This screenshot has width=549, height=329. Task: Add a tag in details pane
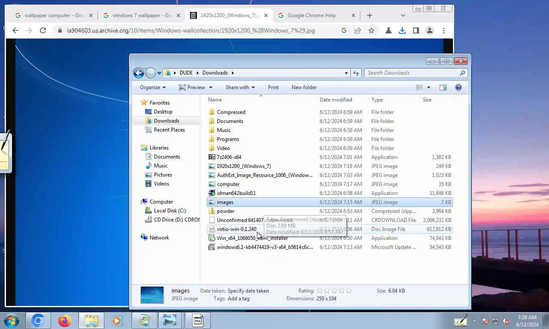(x=238, y=299)
